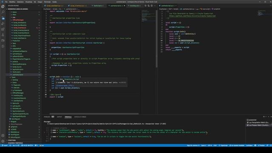Open Selezione menu
Viewport: 272px width, 153px height.
pyautogui.click(x=20, y=2)
